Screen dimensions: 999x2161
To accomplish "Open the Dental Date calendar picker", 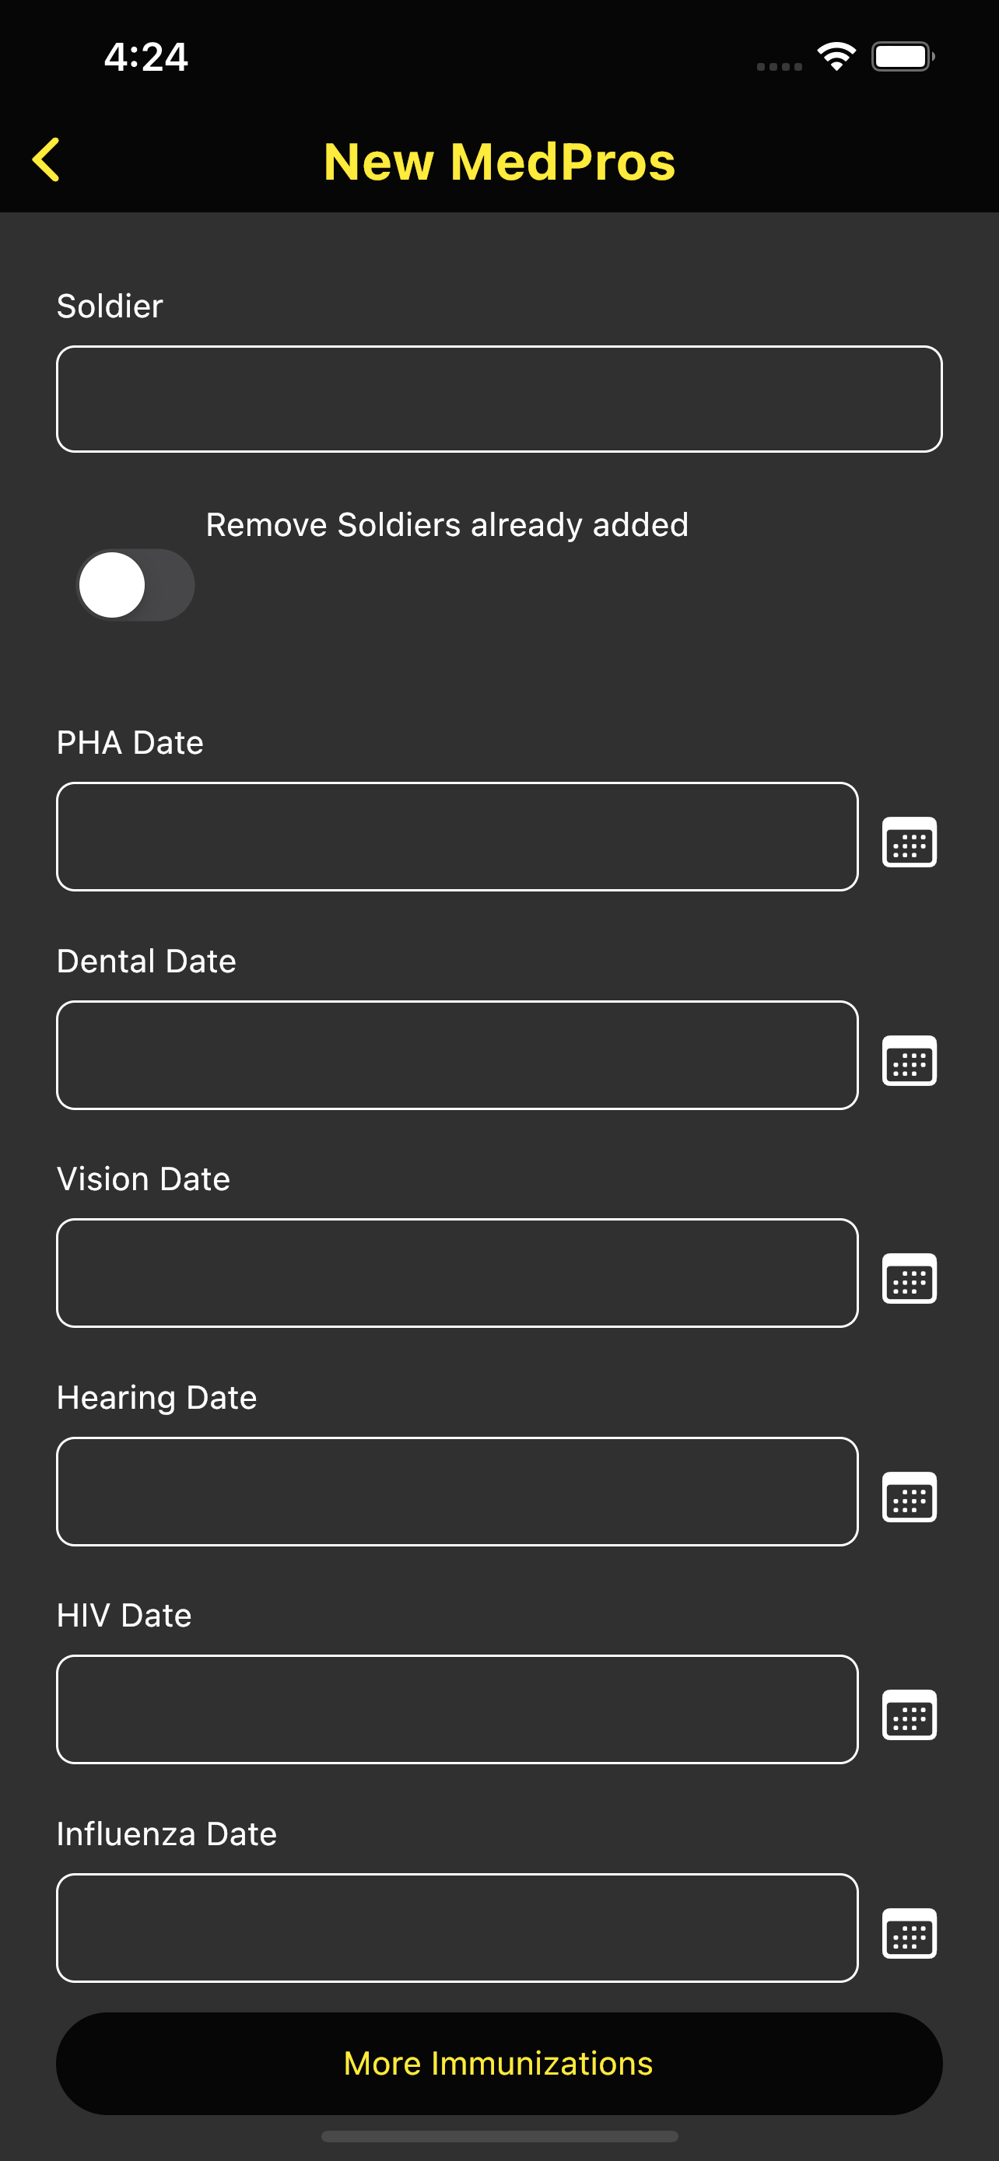I will coord(910,1060).
